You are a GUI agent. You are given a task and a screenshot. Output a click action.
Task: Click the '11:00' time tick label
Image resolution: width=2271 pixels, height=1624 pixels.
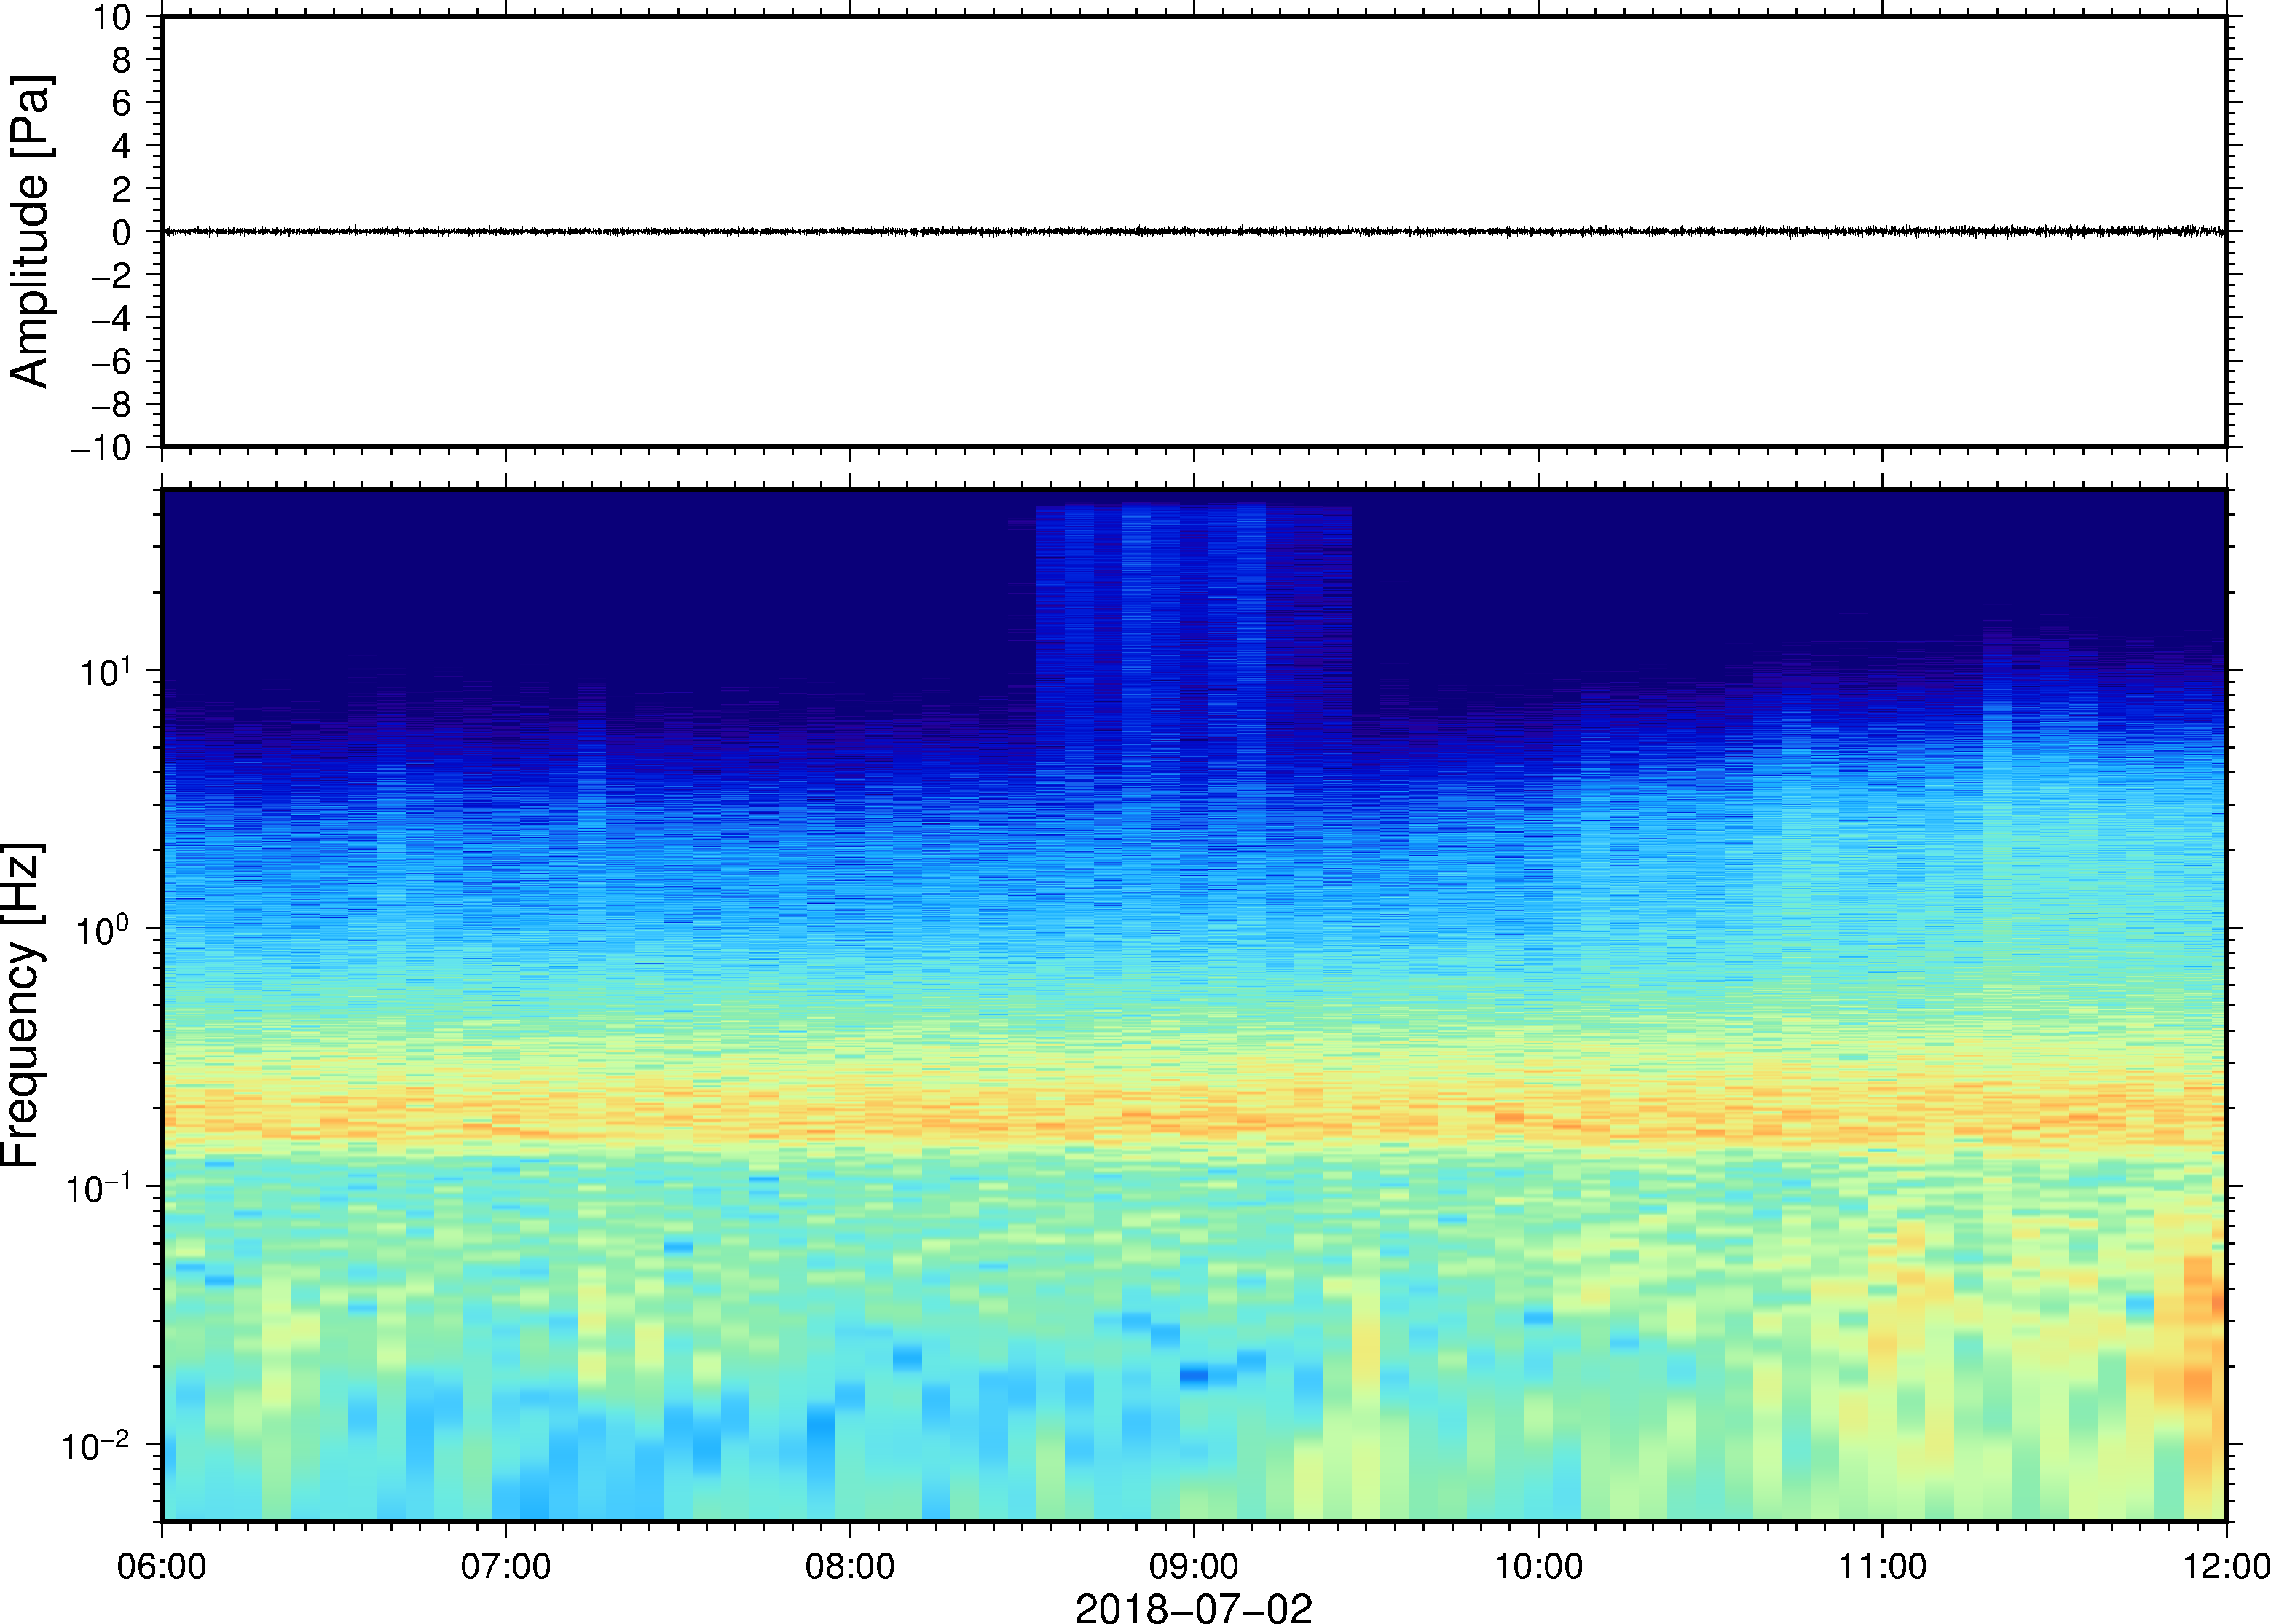click(x=1882, y=1566)
